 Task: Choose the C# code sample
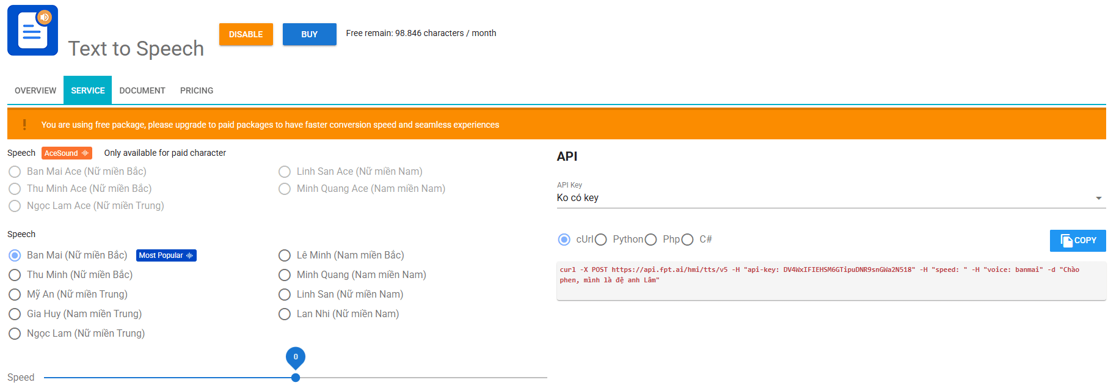point(688,240)
